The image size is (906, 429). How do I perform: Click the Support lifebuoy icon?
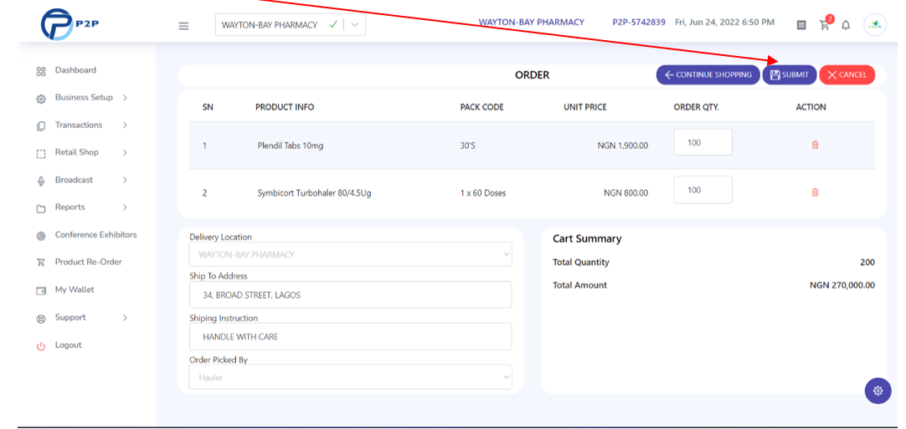pos(40,319)
